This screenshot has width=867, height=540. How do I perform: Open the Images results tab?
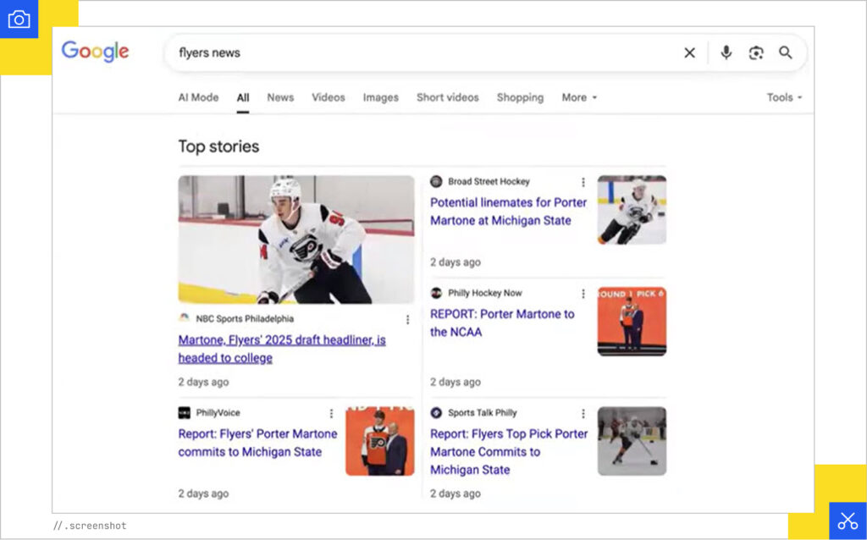pyautogui.click(x=380, y=97)
